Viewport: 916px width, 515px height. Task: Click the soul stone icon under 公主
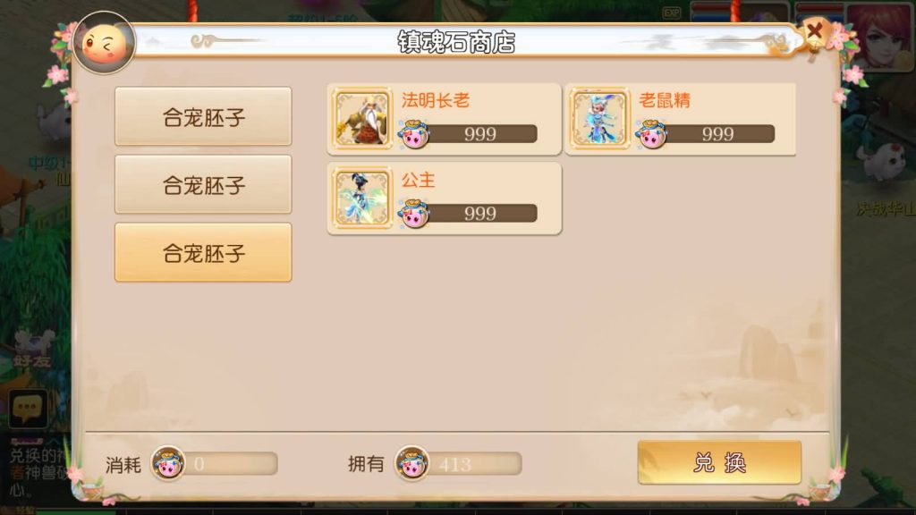point(414,213)
